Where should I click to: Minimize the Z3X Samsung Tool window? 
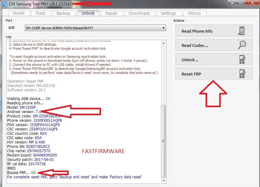coord(232,3)
